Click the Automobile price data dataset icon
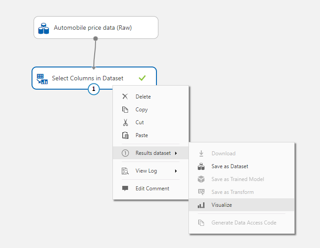The width and height of the screenshot is (320, 248). tap(44, 28)
